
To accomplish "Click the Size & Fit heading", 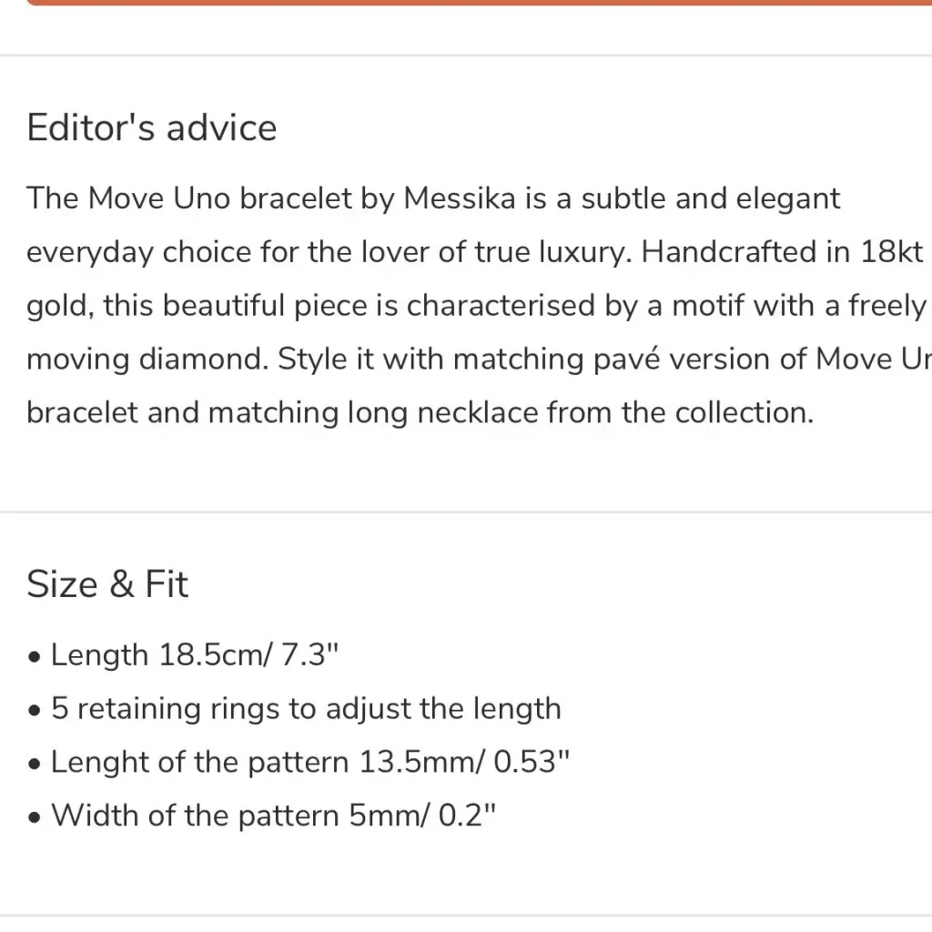I will coord(107,584).
